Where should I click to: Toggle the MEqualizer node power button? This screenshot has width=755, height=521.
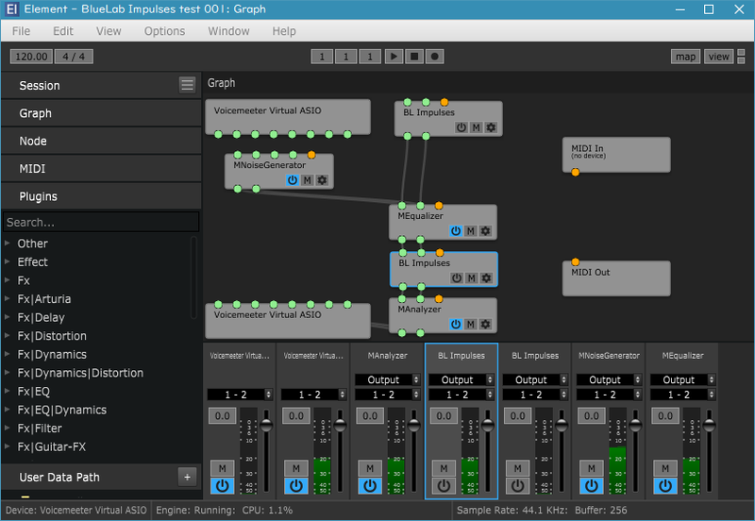(456, 231)
